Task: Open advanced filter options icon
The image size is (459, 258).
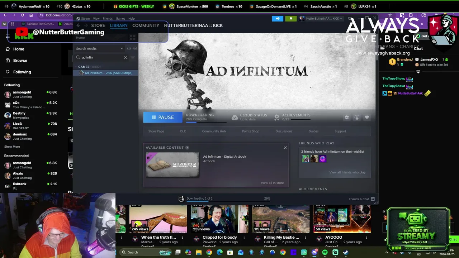Action: [x=133, y=57]
